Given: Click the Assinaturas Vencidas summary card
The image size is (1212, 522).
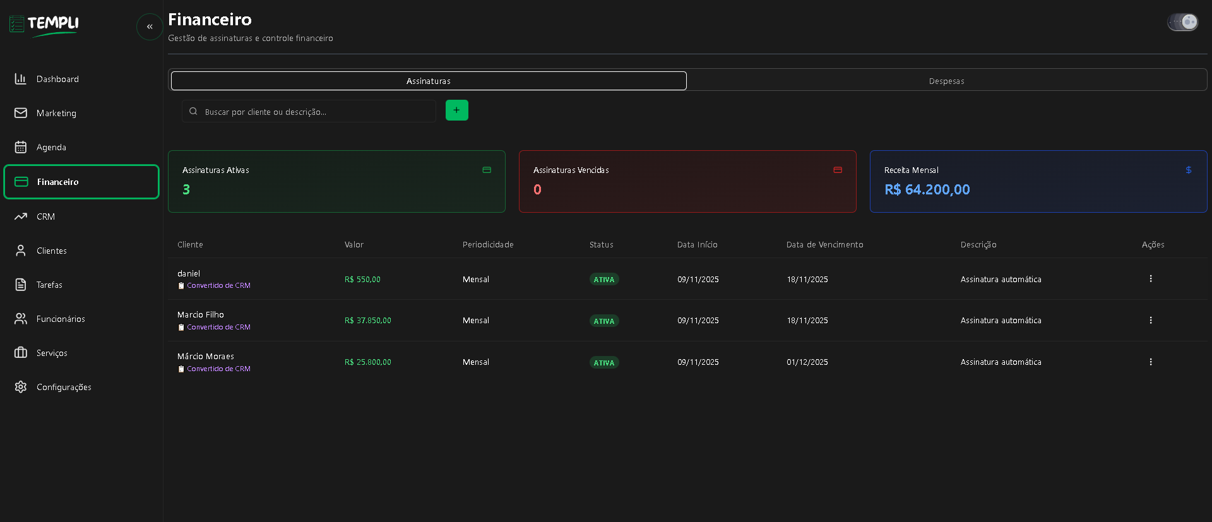Looking at the screenshot, I should click(x=687, y=181).
